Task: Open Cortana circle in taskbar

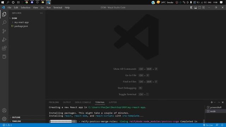Action: (x=13, y=2)
